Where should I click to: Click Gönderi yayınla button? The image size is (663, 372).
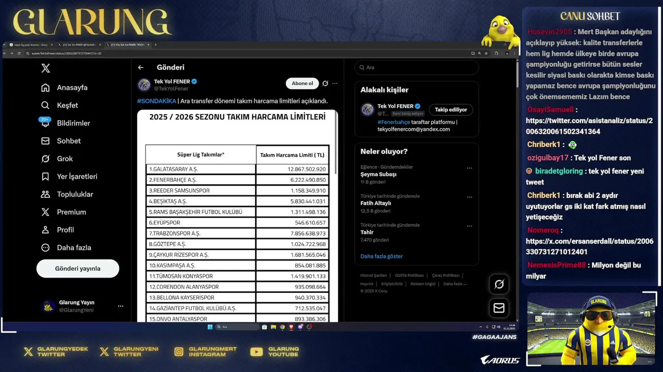coord(78,269)
